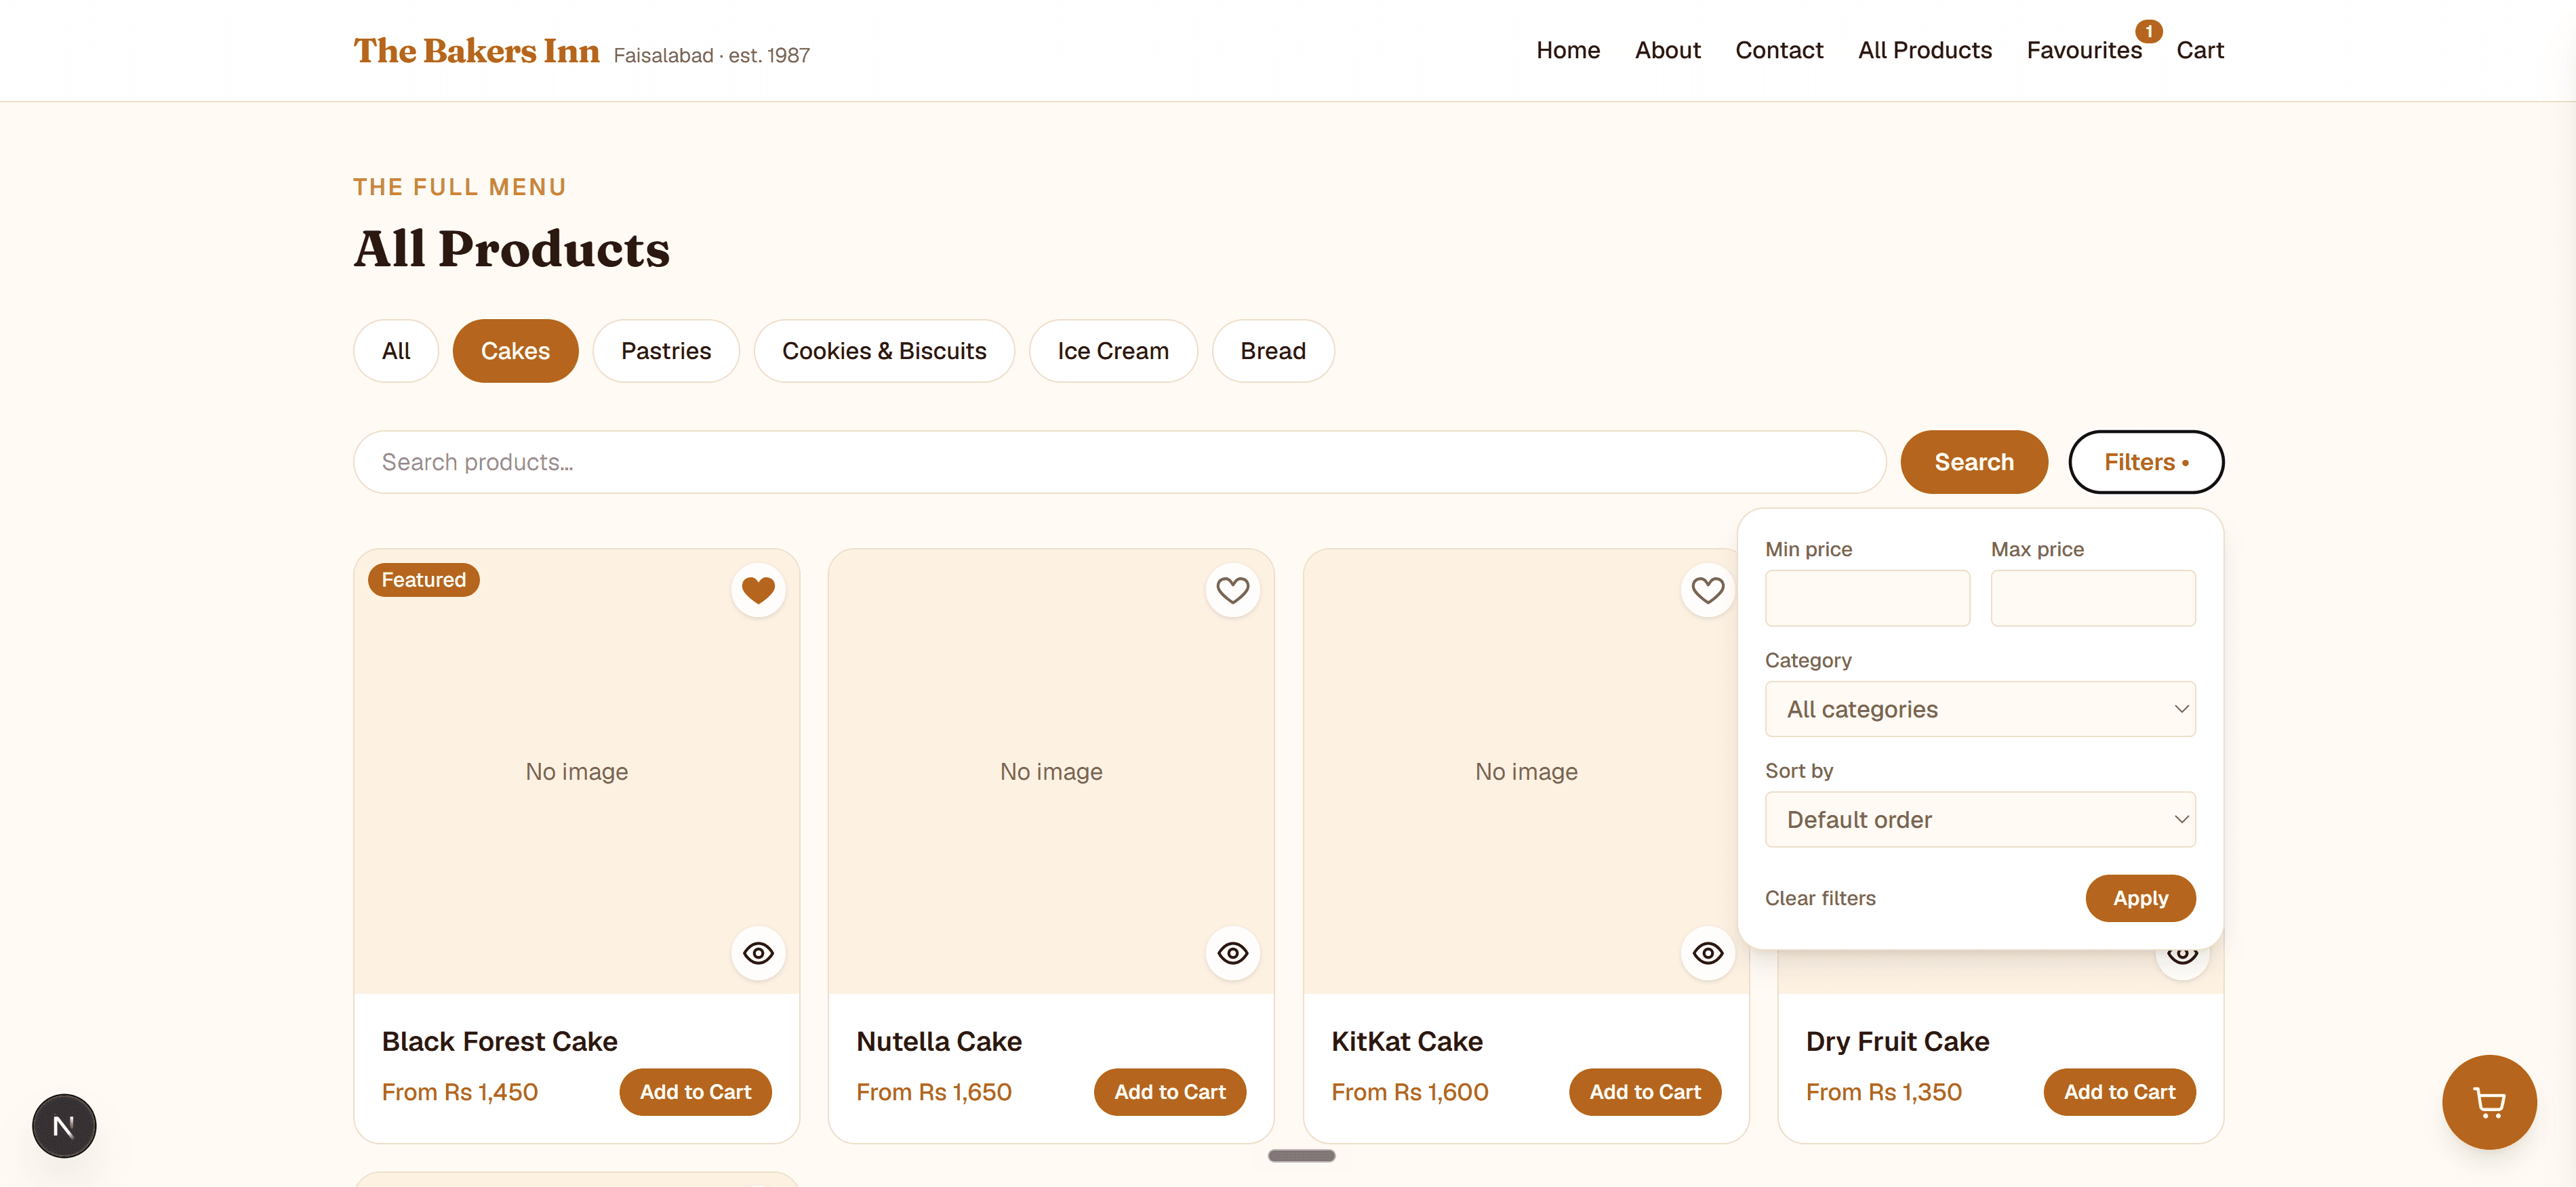The width and height of the screenshot is (2576, 1187).
Task: Open Dry Fruit Cake title
Action: coord(1897,1041)
